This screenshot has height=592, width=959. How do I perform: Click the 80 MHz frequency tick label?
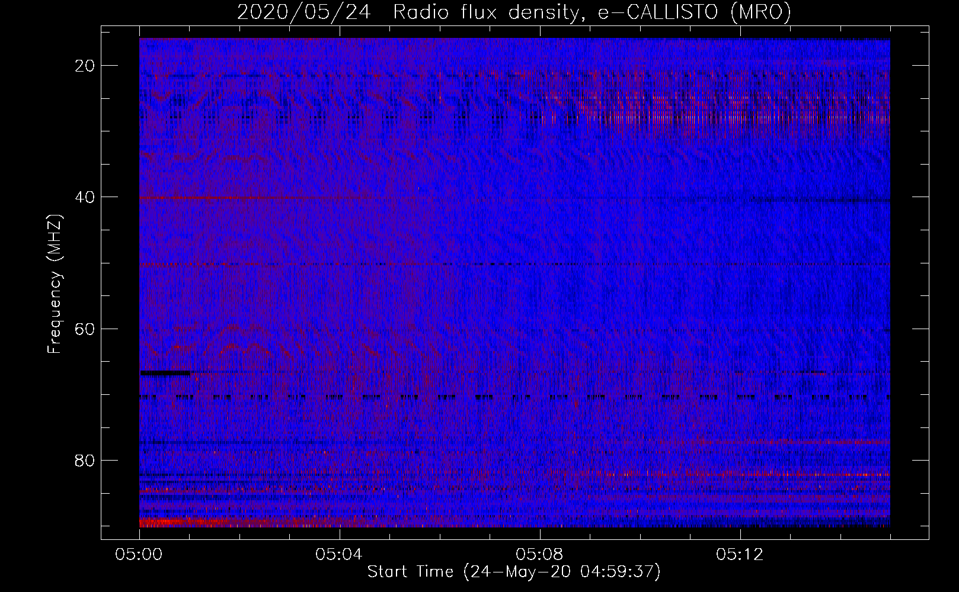pos(85,460)
